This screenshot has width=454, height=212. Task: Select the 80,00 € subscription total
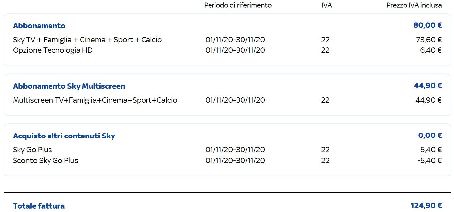pyautogui.click(x=428, y=25)
